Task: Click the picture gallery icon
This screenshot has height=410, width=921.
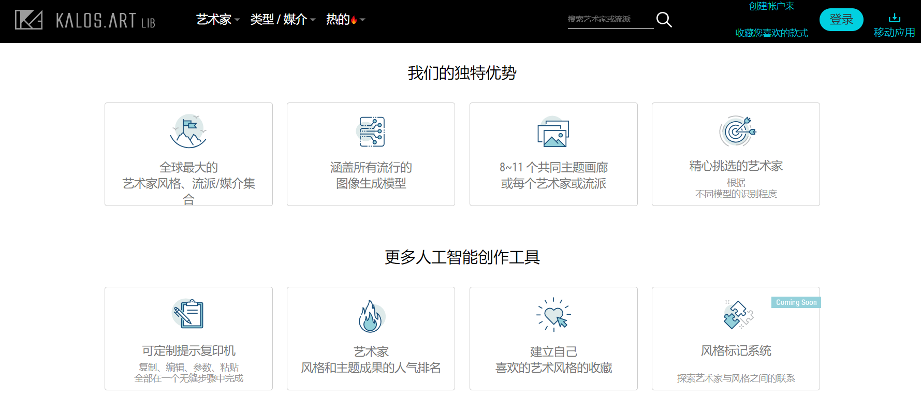Action: point(553,133)
